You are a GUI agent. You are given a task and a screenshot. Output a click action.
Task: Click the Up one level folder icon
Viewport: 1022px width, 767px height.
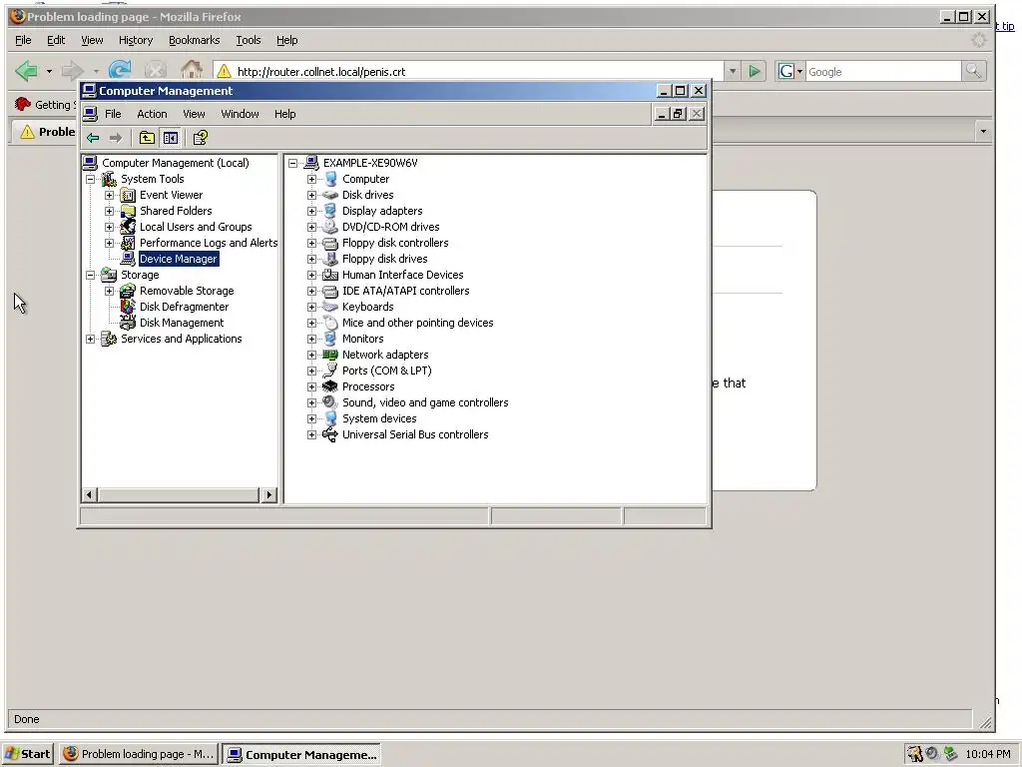[147, 138]
